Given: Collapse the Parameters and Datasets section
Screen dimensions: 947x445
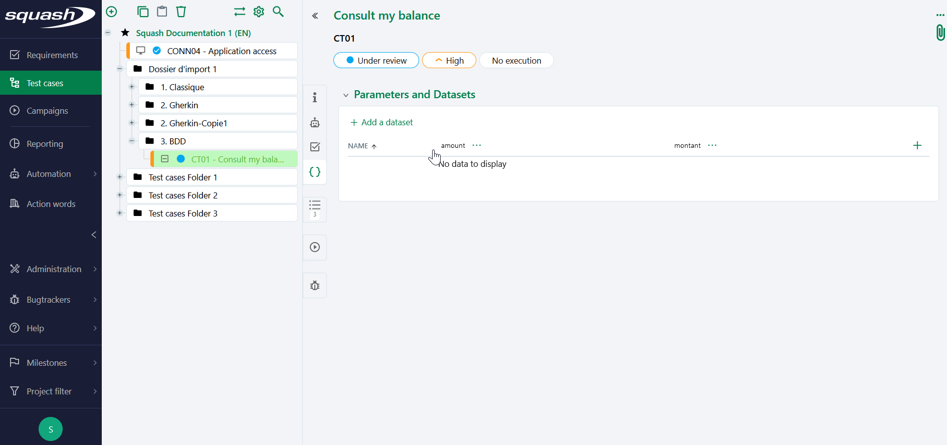Looking at the screenshot, I should (x=346, y=95).
